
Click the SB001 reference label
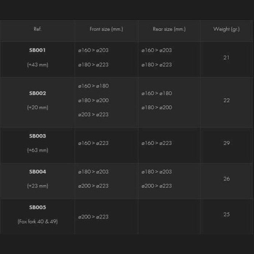37,50
